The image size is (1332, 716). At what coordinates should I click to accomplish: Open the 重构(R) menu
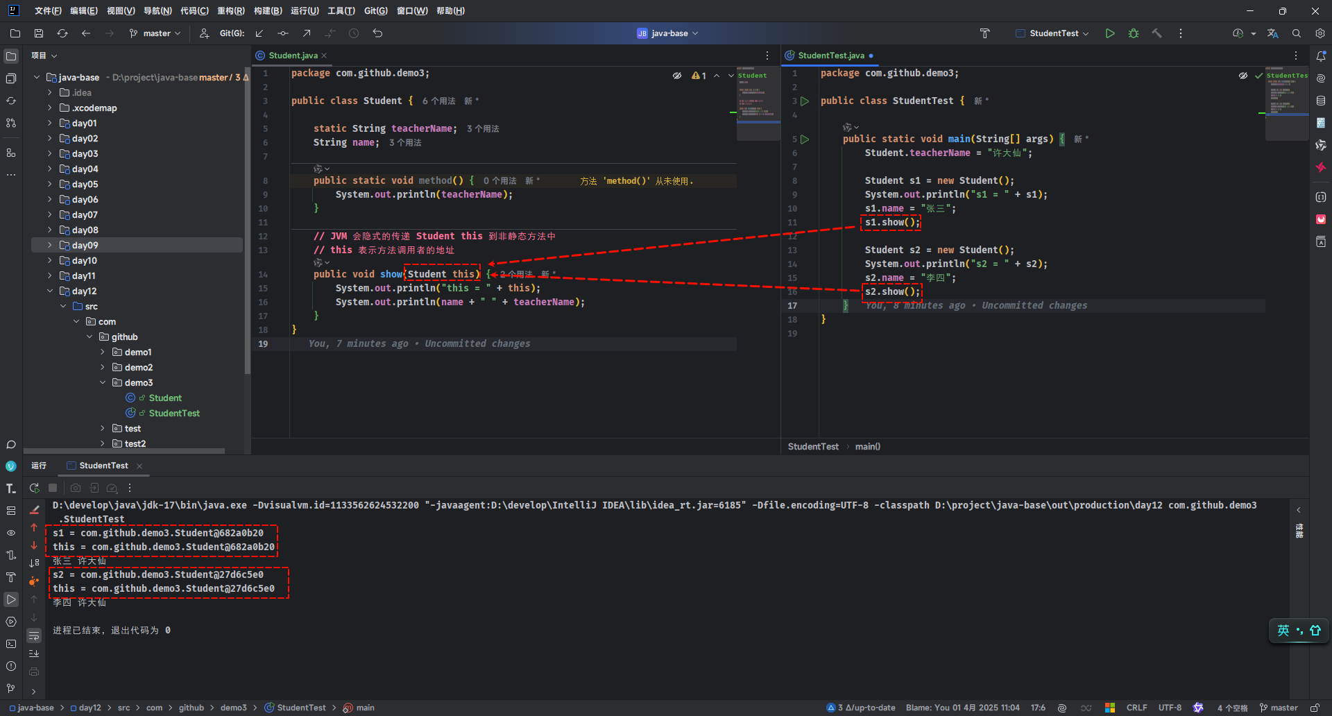click(x=230, y=11)
